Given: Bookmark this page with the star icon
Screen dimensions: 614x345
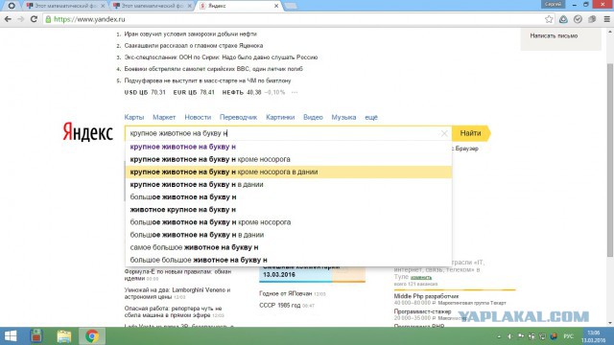Looking at the screenshot, I should pyautogui.click(x=549, y=19).
